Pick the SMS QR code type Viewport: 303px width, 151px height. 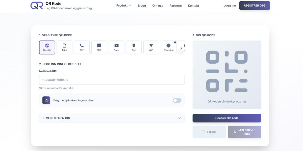click(99, 47)
